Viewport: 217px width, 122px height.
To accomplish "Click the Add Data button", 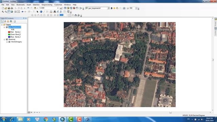I will [35, 8].
